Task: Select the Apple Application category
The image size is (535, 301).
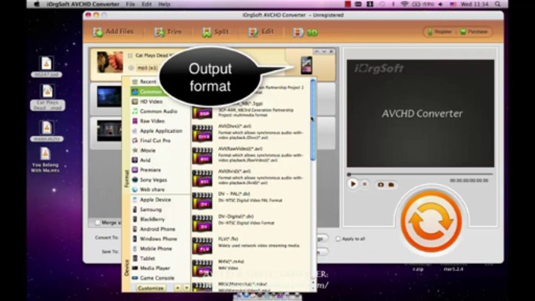Action: pyautogui.click(x=160, y=131)
